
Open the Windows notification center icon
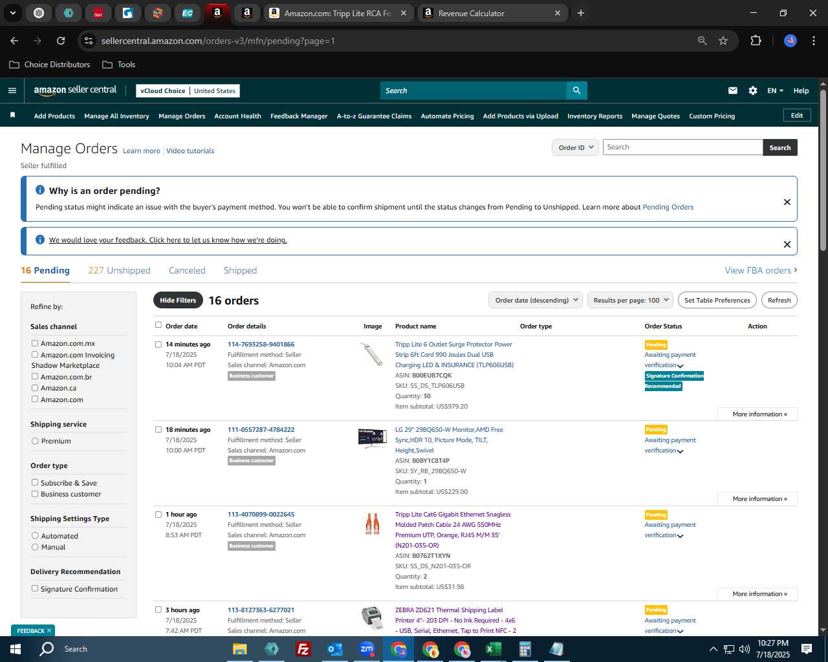(x=807, y=648)
